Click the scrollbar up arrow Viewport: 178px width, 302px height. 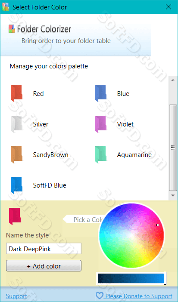(173, 80)
